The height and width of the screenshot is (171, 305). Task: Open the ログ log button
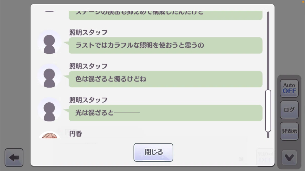click(289, 110)
